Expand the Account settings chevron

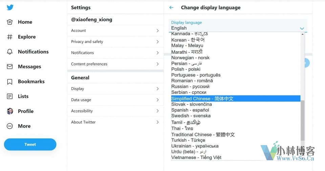pyautogui.click(x=157, y=31)
